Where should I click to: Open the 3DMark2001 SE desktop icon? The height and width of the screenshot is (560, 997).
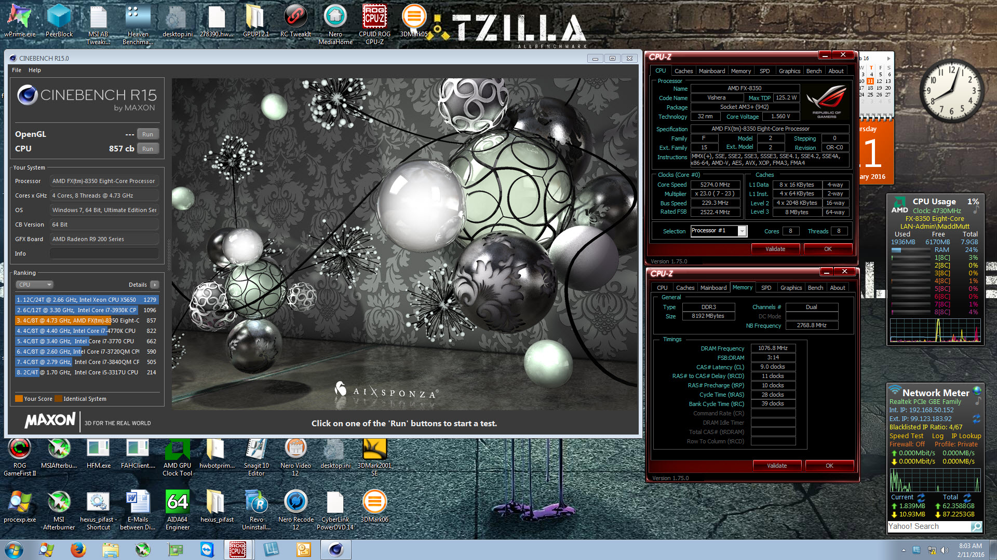click(x=374, y=457)
